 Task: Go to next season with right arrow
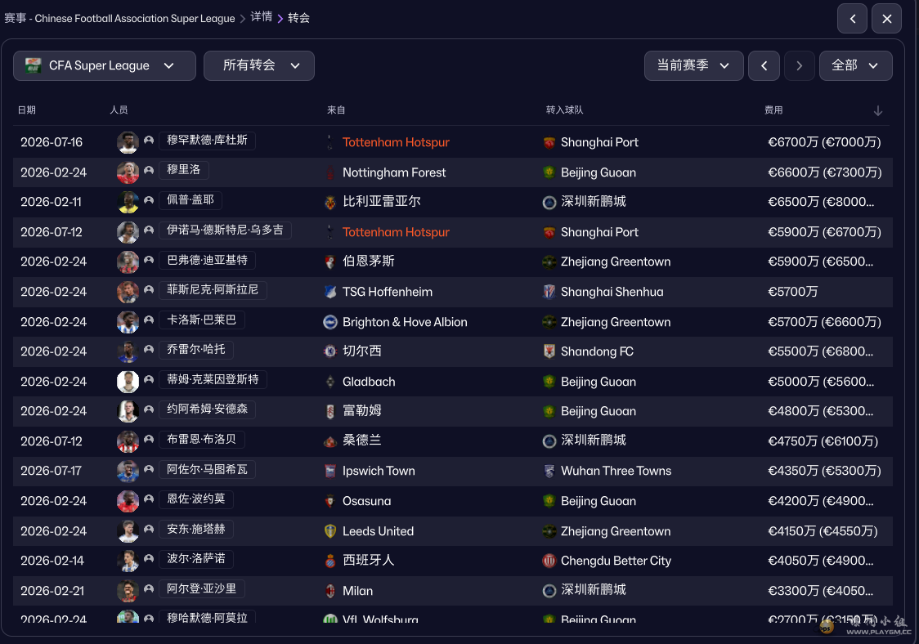click(x=800, y=65)
